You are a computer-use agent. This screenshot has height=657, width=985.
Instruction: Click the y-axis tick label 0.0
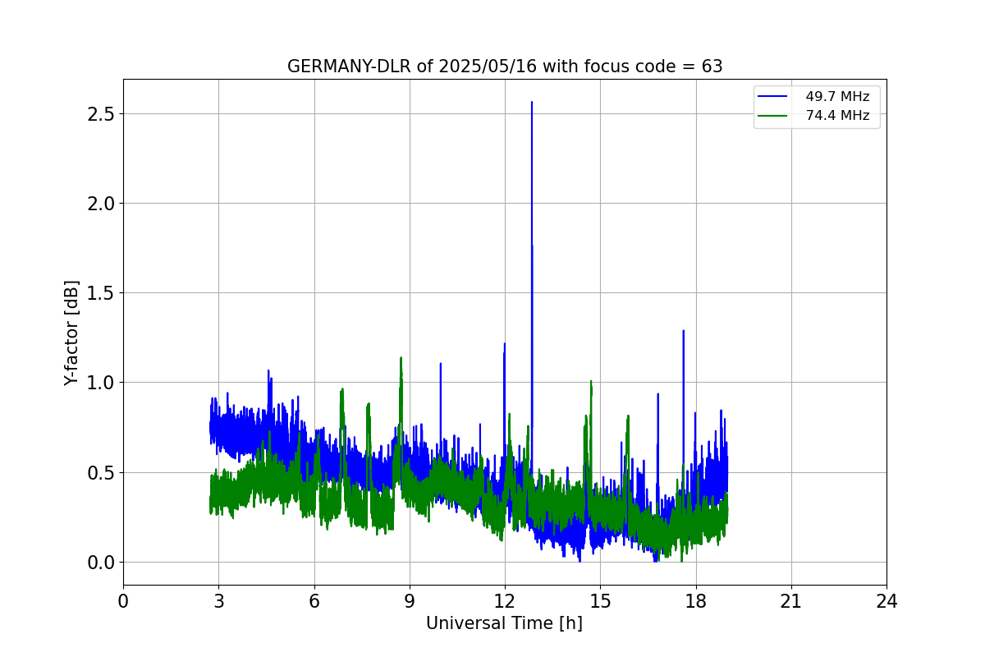[x=100, y=563]
